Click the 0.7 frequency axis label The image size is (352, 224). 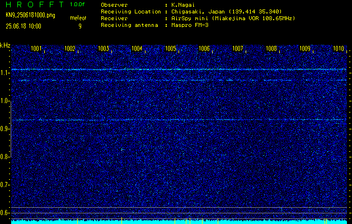click(4, 185)
